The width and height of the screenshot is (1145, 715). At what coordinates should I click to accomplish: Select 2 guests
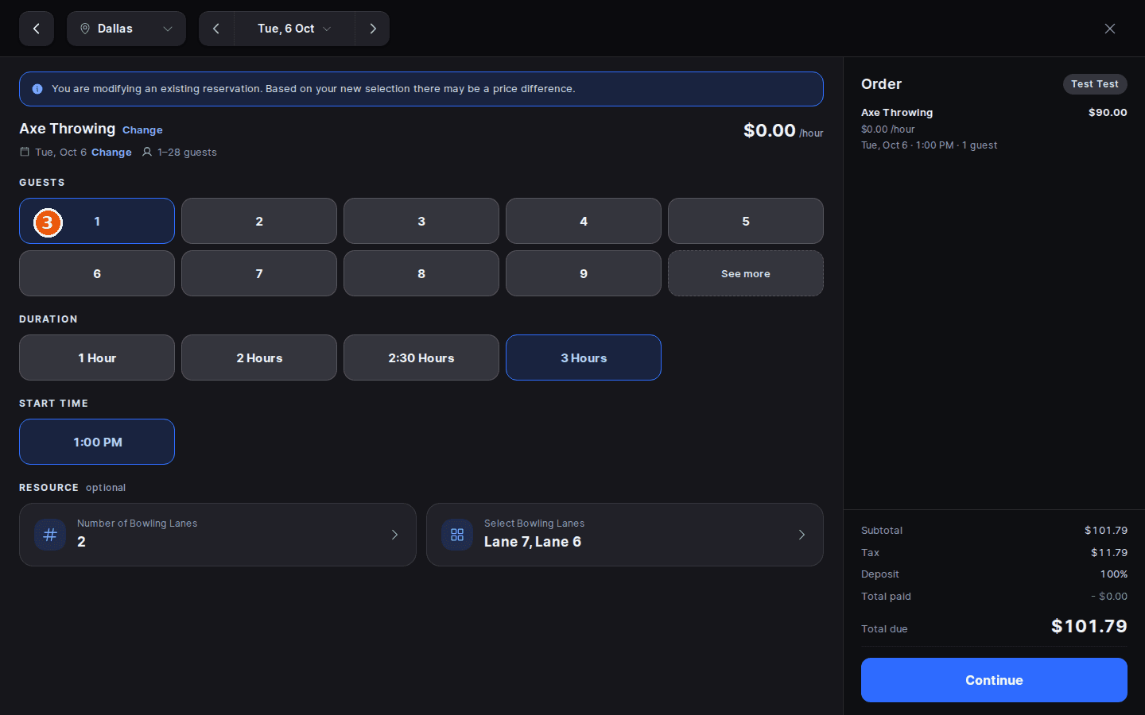coord(259,221)
